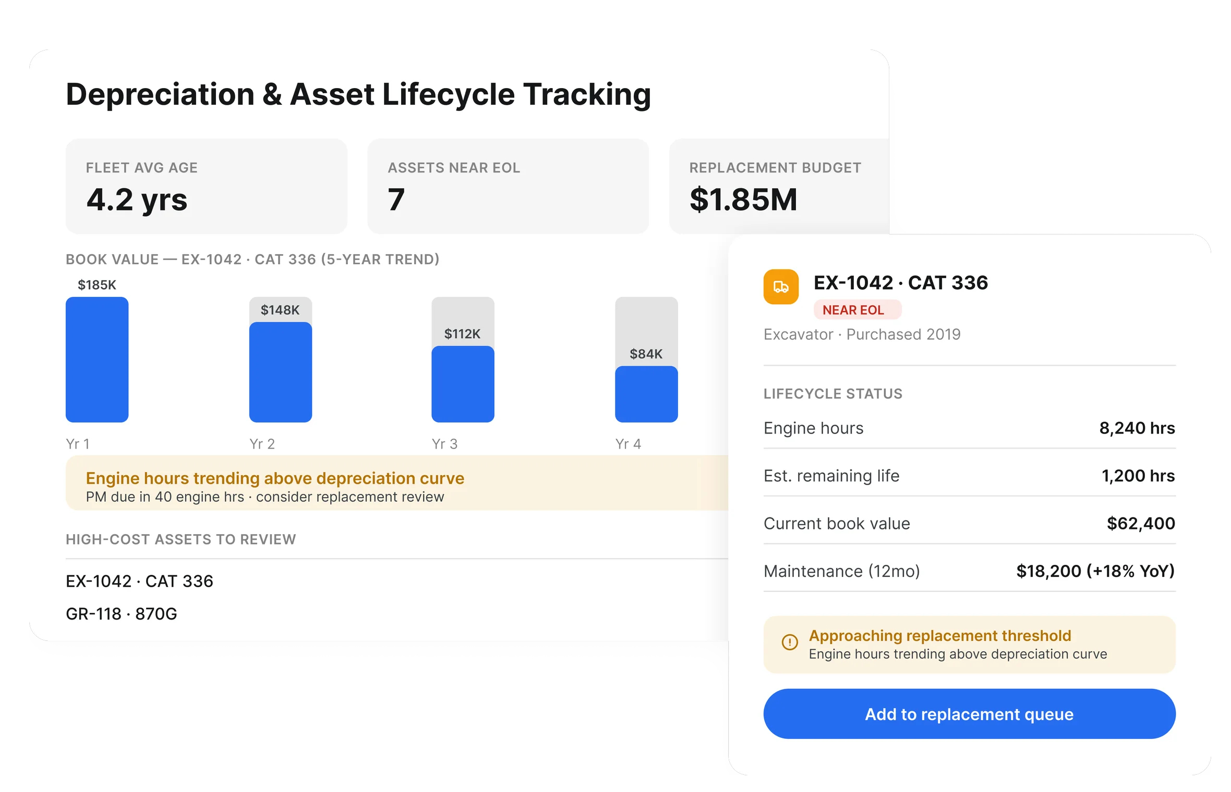Click the Yr 3 axis label
Image resolution: width=1231 pixels, height=792 pixels.
444,444
